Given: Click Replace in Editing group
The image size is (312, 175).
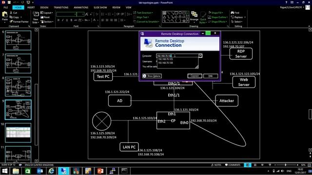Looking at the screenshot, I should pos(238,17).
